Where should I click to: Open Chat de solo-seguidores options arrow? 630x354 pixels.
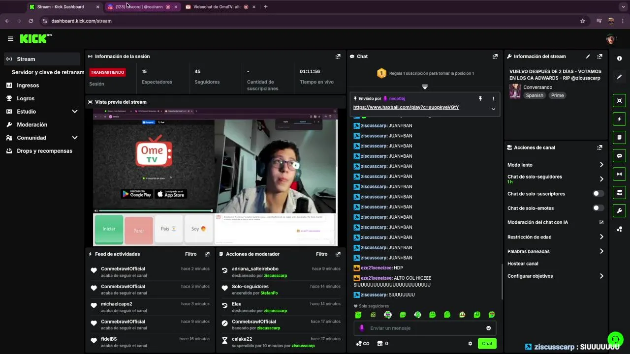[601, 179]
